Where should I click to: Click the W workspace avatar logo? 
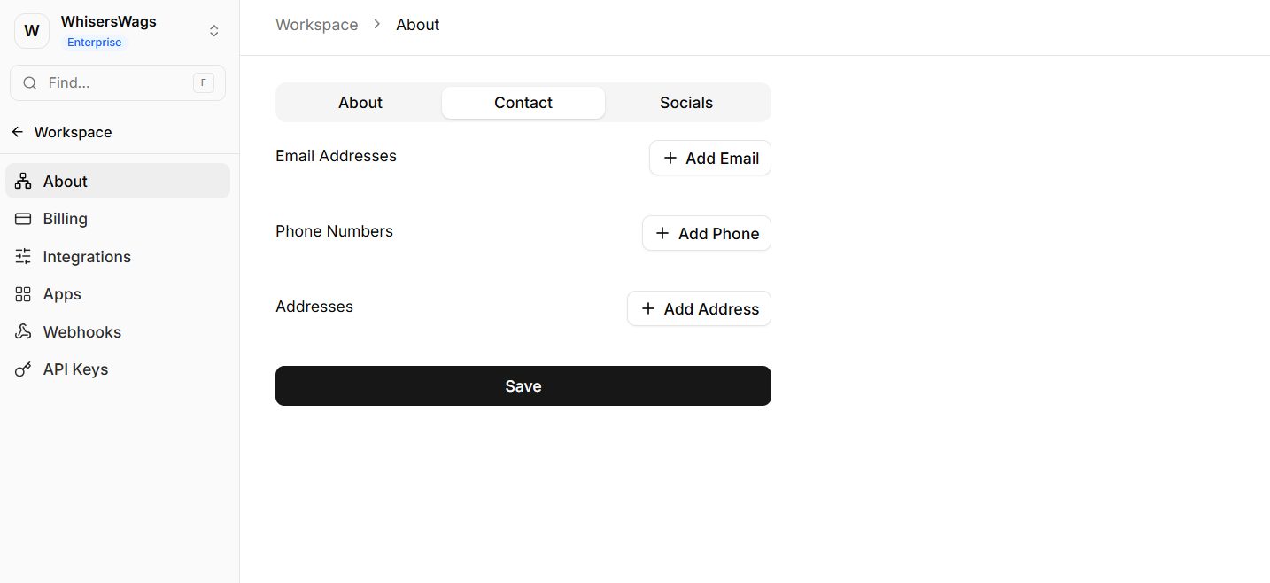[x=32, y=31]
